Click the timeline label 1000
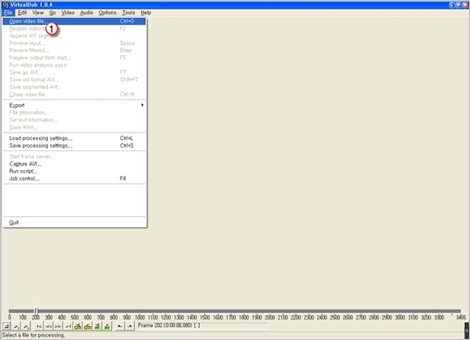The image size is (470, 340). (x=139, y=317)
